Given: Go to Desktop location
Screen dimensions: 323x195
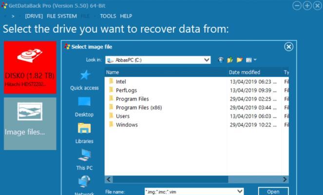Looking at the screenshot, I should 84,107.
